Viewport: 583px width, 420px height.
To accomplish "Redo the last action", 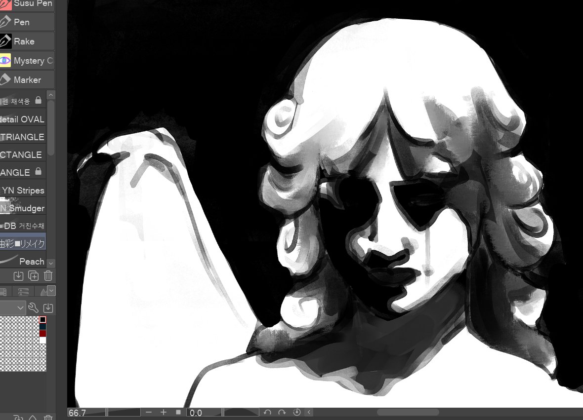I will click(281, 412).
